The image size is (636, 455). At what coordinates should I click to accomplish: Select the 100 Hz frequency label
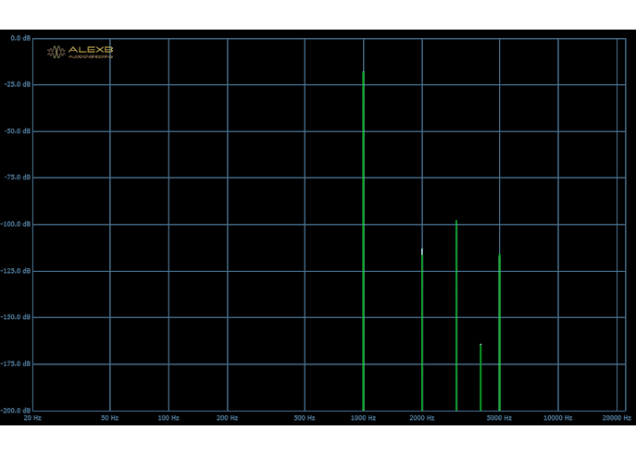tap(168, 418)
